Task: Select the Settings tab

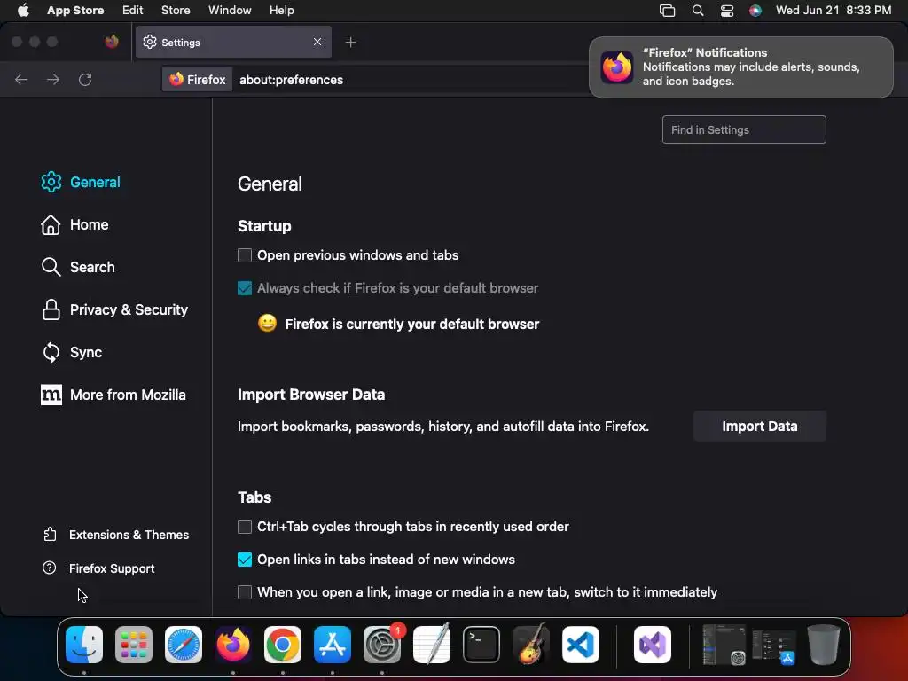Action: click(233, 42)
